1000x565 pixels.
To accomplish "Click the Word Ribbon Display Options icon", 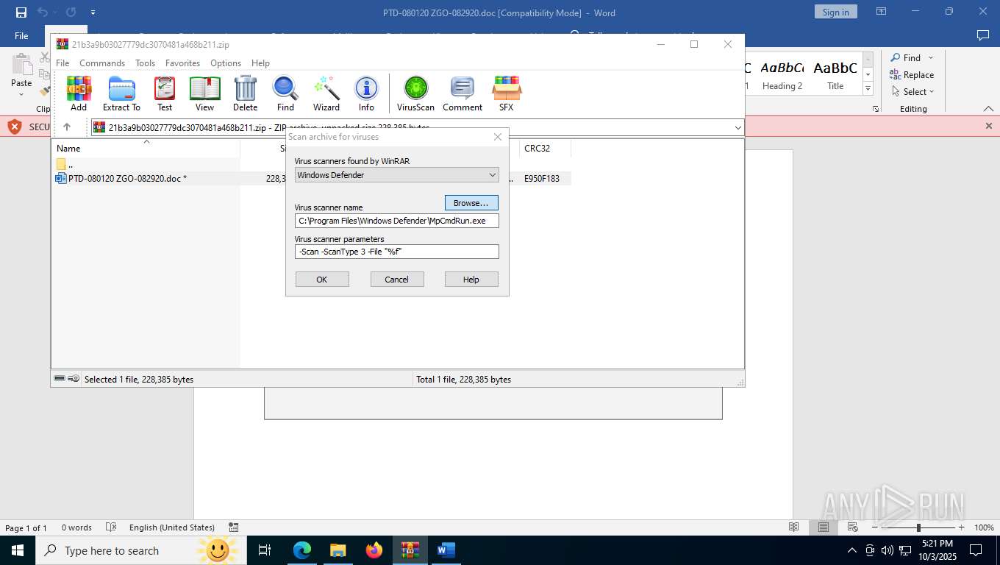I will 881,12.
